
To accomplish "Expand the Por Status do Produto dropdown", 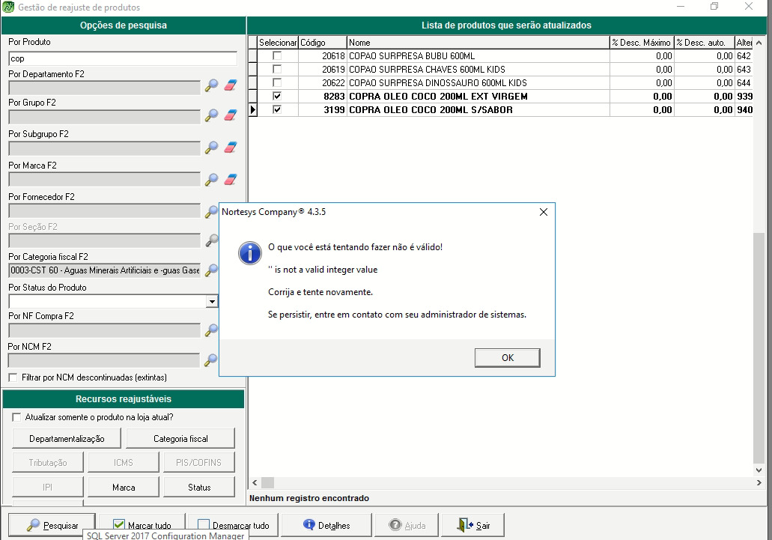I will click(212, 301).
